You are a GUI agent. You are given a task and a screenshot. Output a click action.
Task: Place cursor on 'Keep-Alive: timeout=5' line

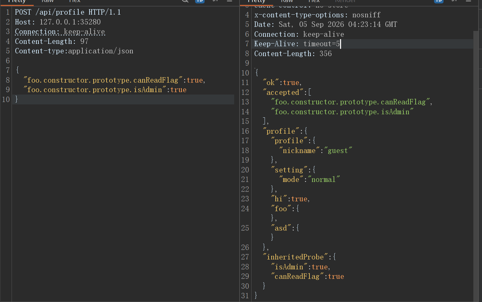pos(297,44)
